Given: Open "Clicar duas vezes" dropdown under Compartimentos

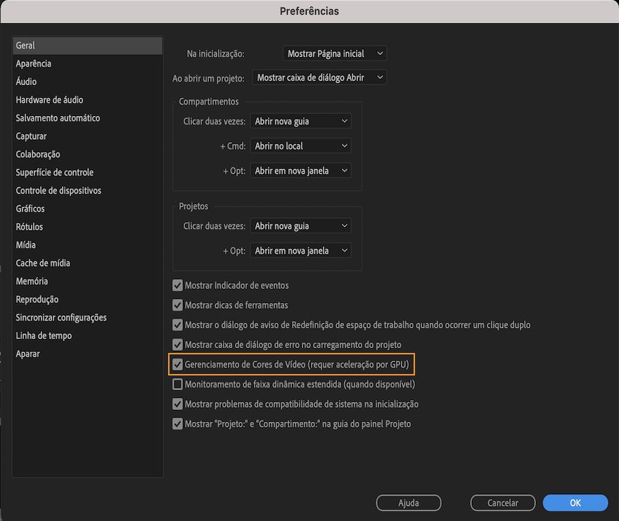Looking at the screenshot, I should tap(300, 121).
